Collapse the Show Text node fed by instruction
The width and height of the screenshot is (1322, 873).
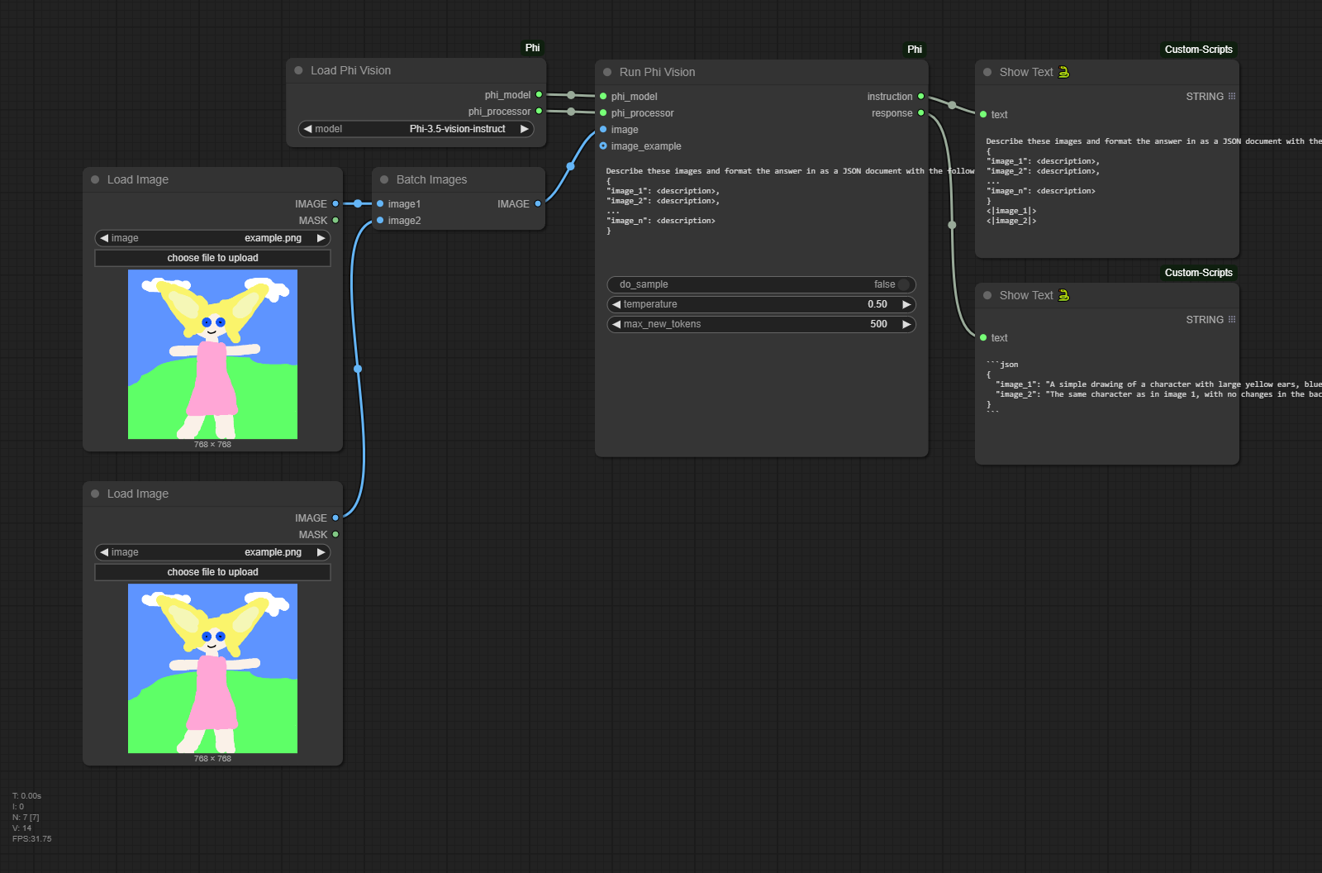click(x=987, y=72)
